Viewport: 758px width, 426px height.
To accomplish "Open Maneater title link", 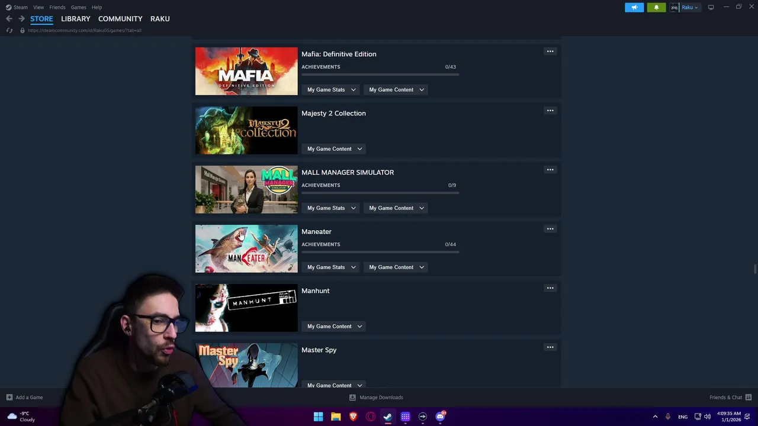I will click(316, 231).
